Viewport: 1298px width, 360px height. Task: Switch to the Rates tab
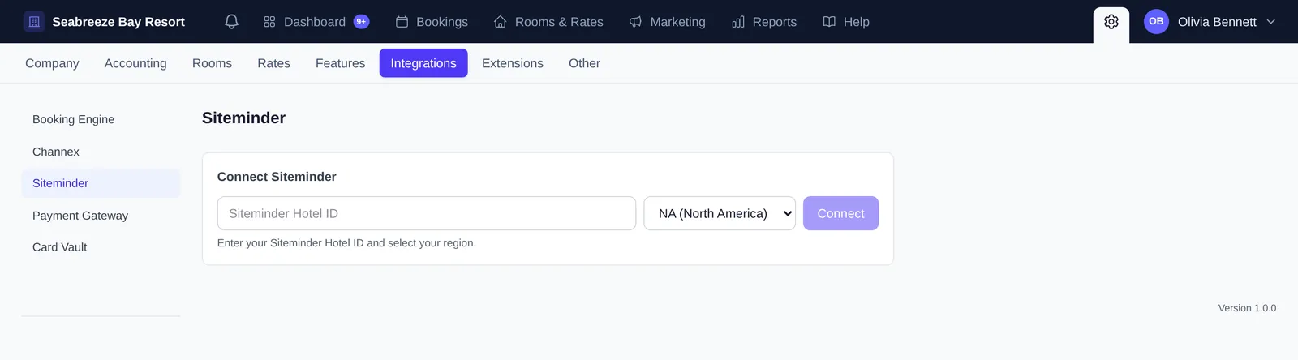[x=273, y=63]
